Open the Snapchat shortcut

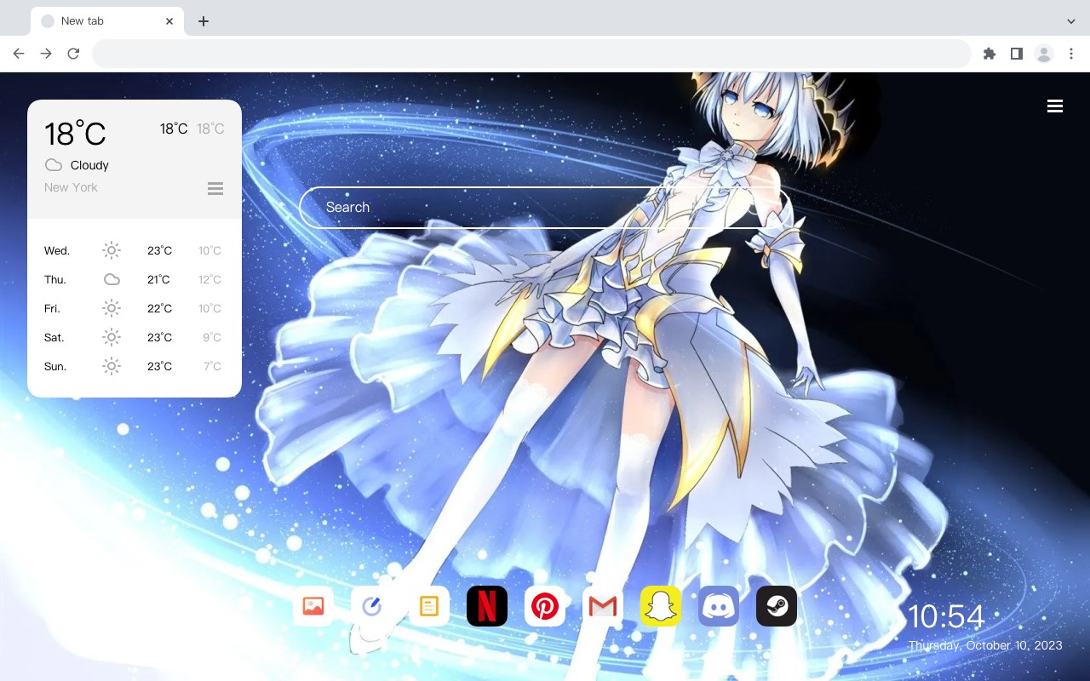click(x=661, y=606)
